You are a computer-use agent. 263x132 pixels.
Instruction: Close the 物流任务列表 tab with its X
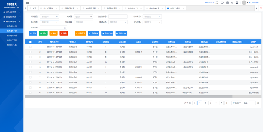click(x=183, y=8)
